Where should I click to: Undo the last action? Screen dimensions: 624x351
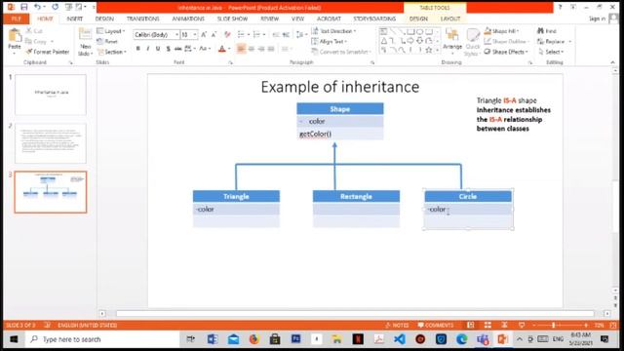tap(37, 7)
